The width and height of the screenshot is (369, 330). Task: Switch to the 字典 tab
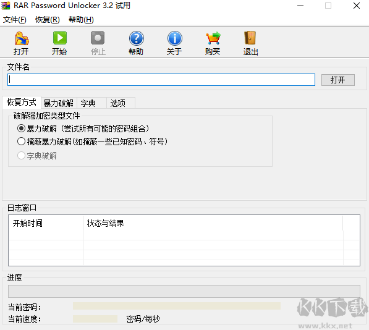click(x=91, y=103)
